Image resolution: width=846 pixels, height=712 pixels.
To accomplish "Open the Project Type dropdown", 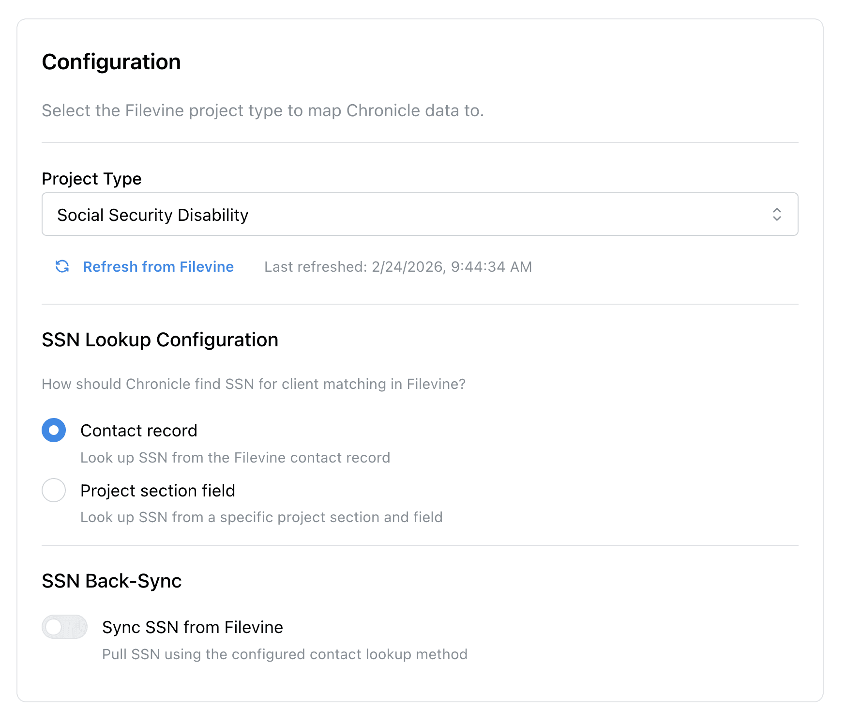I will (420, 214).
